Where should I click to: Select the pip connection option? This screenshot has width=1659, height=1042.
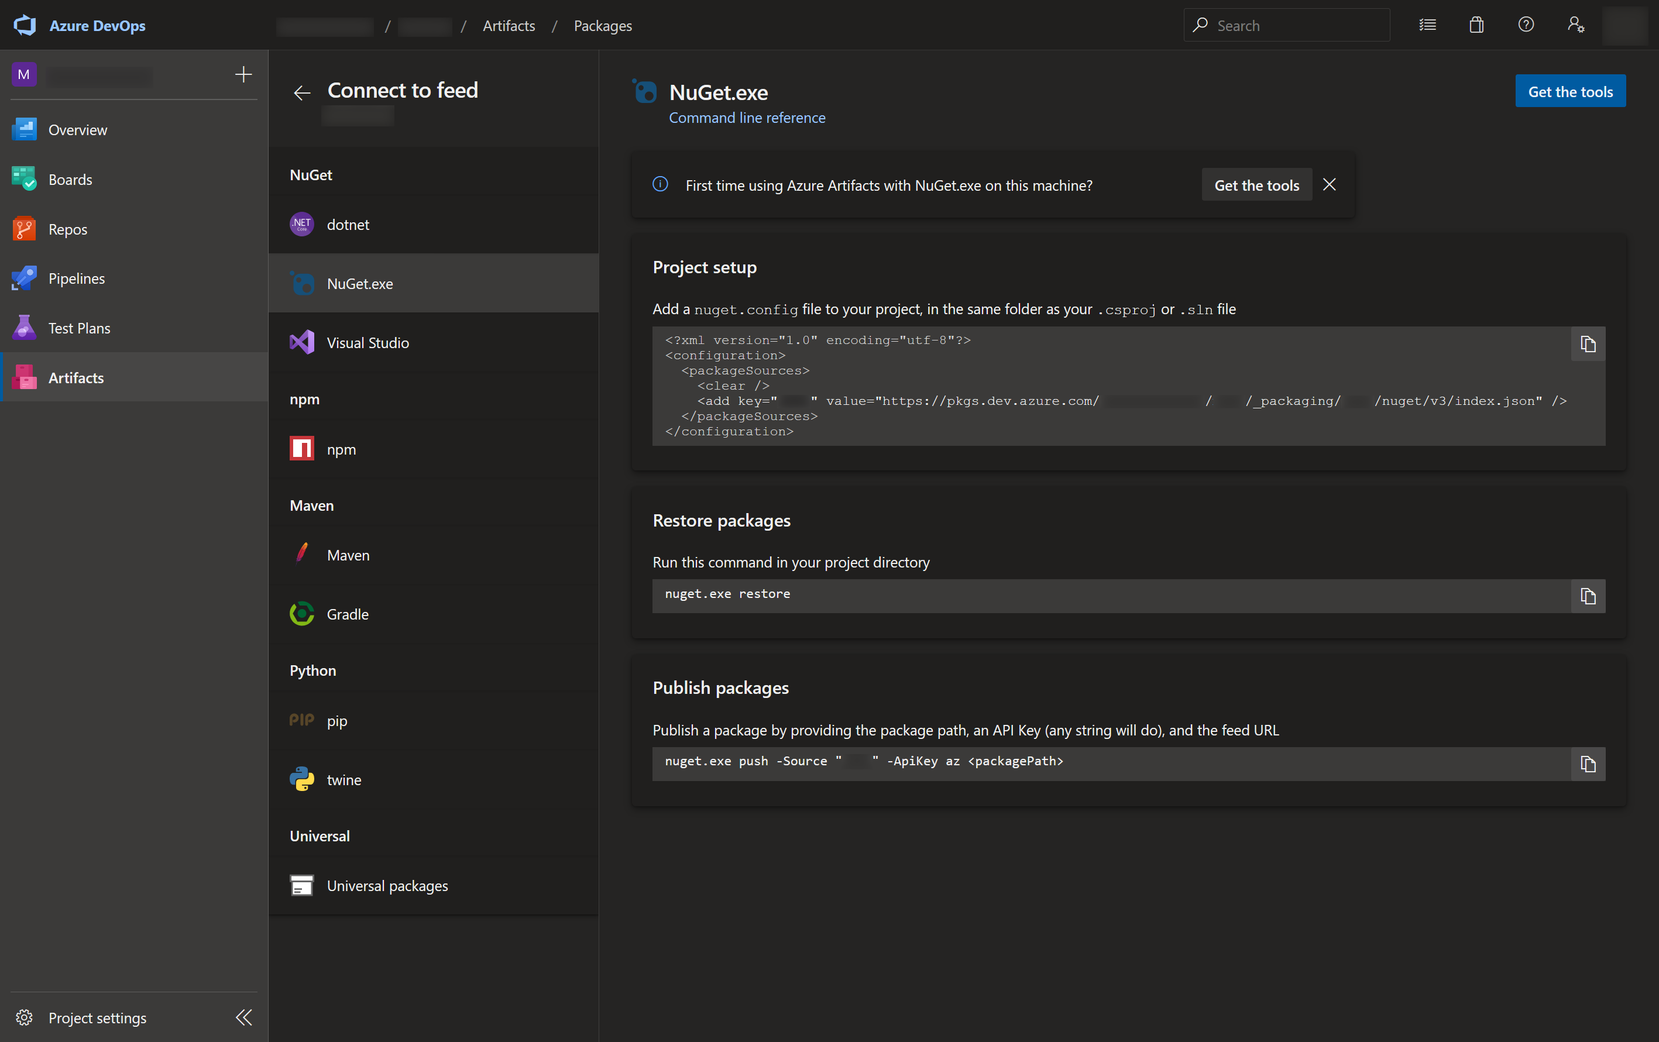(434, 720)
